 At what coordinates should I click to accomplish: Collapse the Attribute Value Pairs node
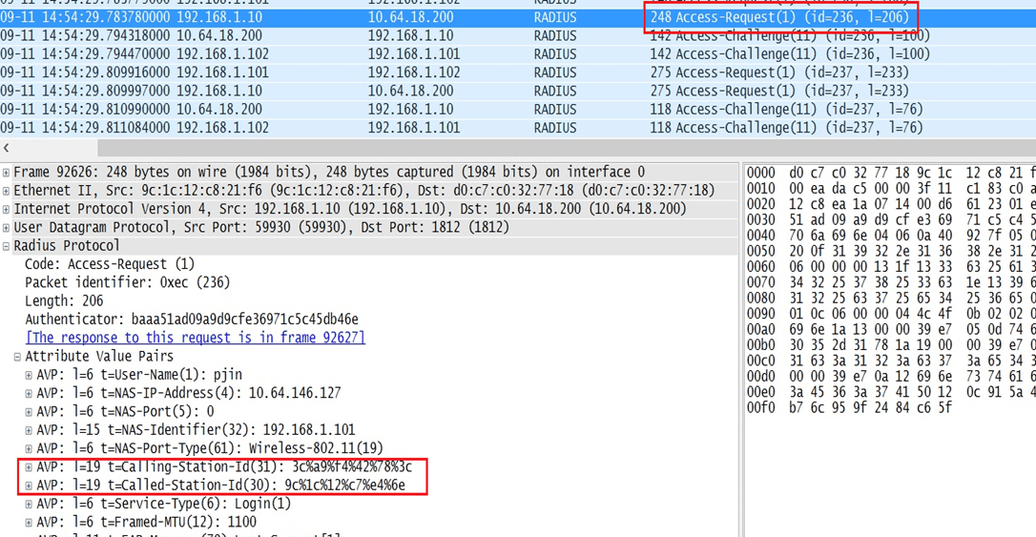click(17, 357)
